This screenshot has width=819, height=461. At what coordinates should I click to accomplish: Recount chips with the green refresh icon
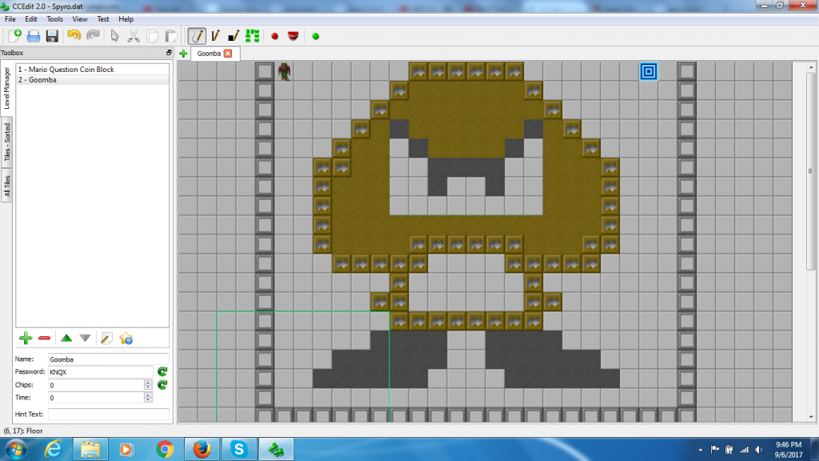point(162,385)
